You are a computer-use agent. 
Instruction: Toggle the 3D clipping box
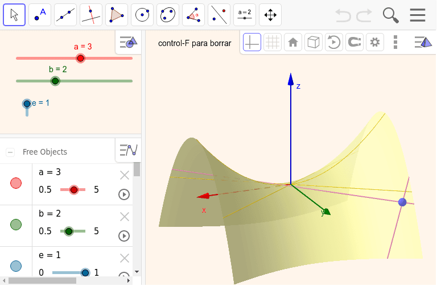pyautogui.click(x=314, y=42)
